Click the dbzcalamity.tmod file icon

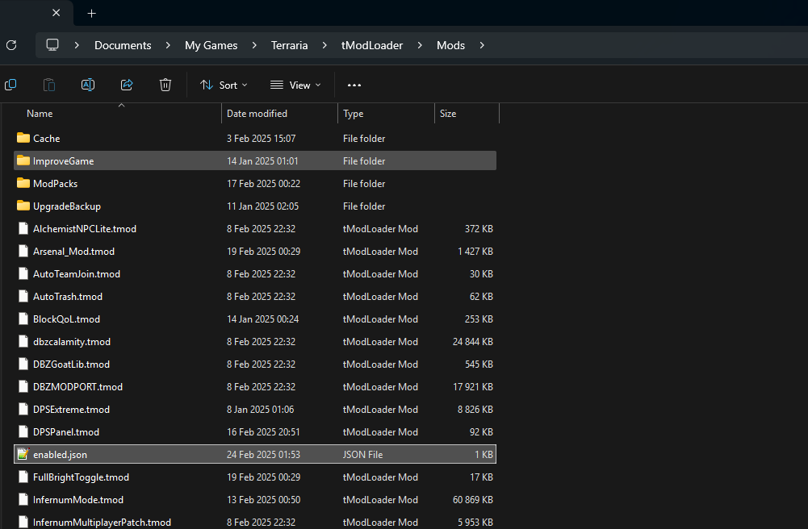23,341
